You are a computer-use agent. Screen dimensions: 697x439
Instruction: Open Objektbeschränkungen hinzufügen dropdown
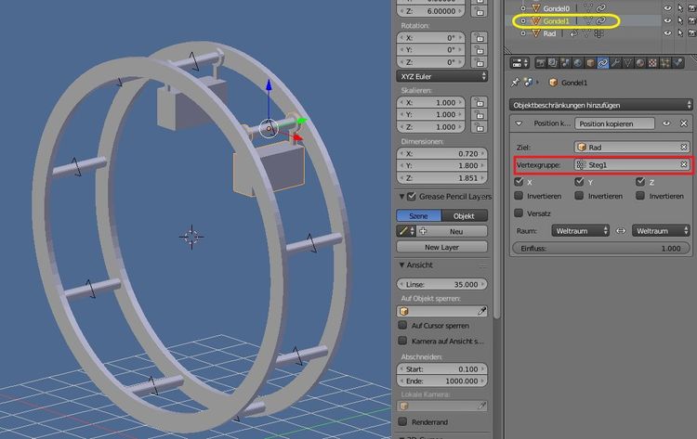pos(601,105)
